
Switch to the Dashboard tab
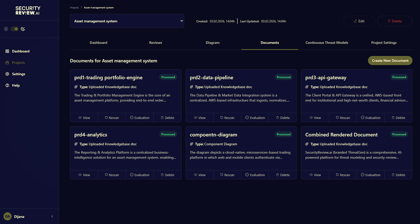click(98, 43)
